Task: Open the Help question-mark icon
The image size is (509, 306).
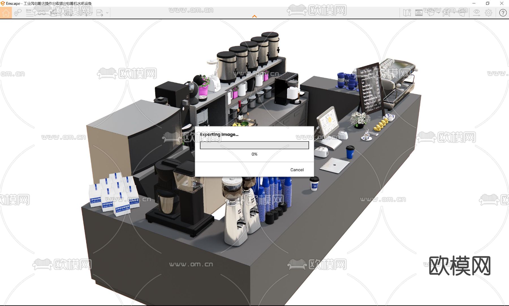Action: pos(503,13)
